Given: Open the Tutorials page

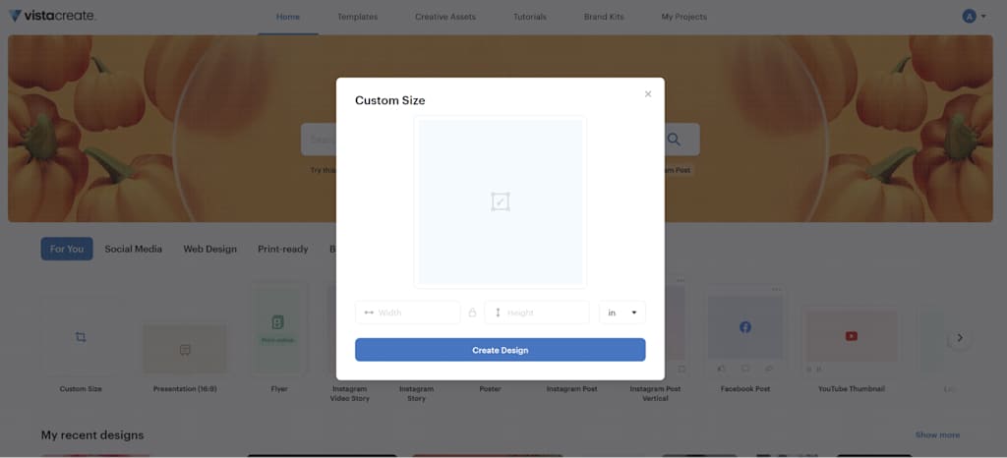Looking at the screenshot, I should coord(530,17).
